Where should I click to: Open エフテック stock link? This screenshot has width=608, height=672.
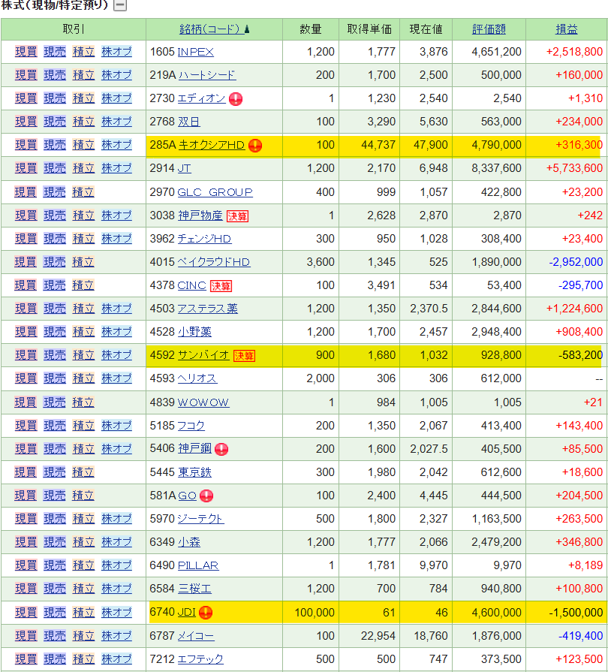pyautogui.click(x=200, y=659)
